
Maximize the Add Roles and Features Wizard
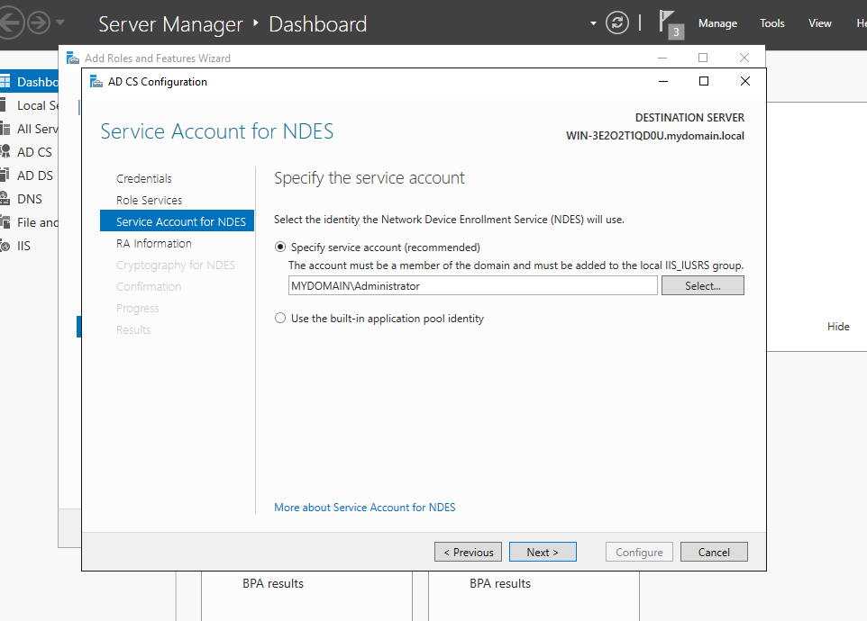pos(703,58)
